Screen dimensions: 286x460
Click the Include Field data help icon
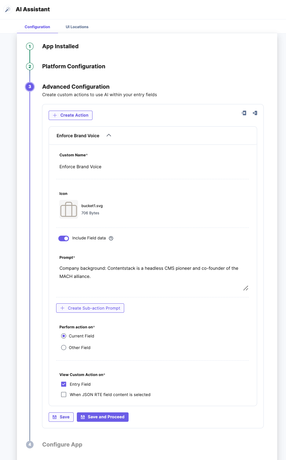111,238
